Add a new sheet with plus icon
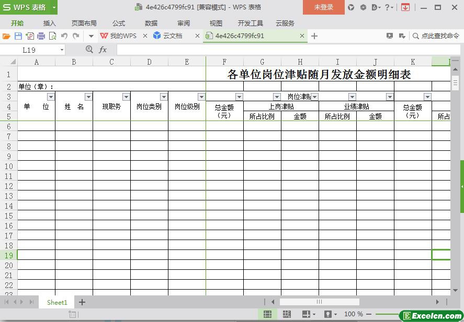The width and height of the screenshot is (464, 322). tap(82, 302)
